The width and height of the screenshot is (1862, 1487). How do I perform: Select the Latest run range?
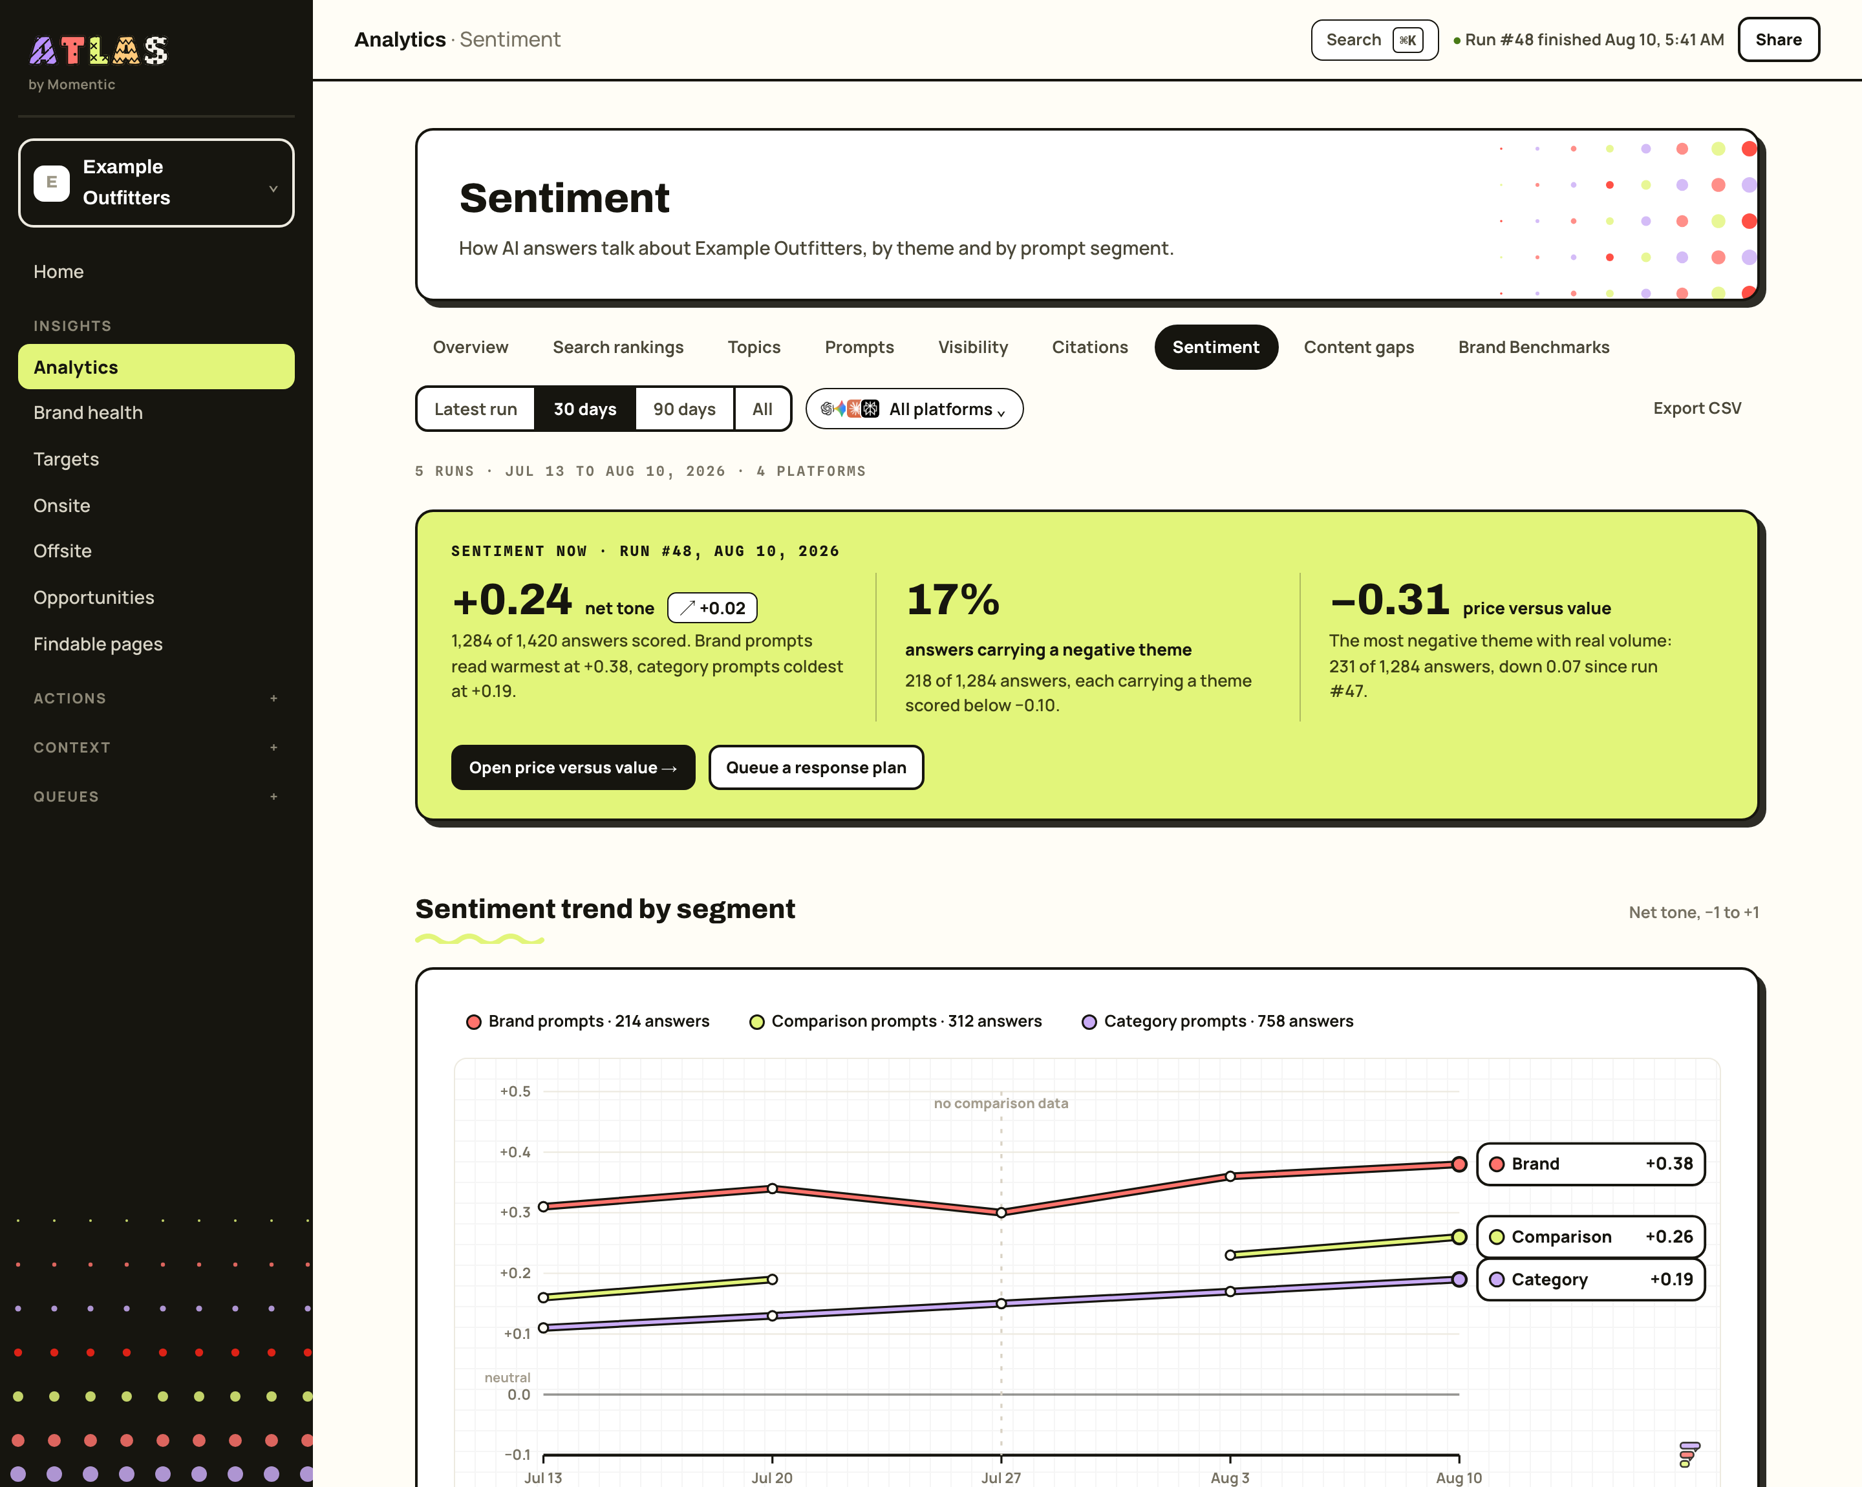point(476,409)
